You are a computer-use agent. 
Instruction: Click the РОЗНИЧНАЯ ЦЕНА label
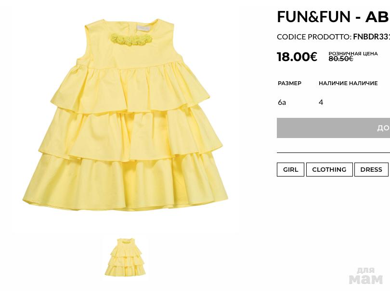(353, 53)
